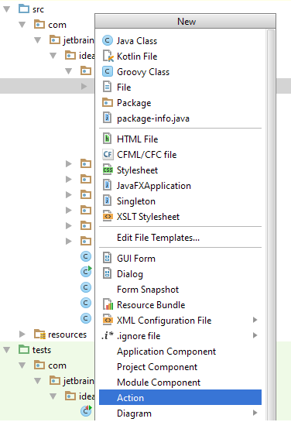
Task: Choose Java Class menu entry
Action: tap(180, 41)
